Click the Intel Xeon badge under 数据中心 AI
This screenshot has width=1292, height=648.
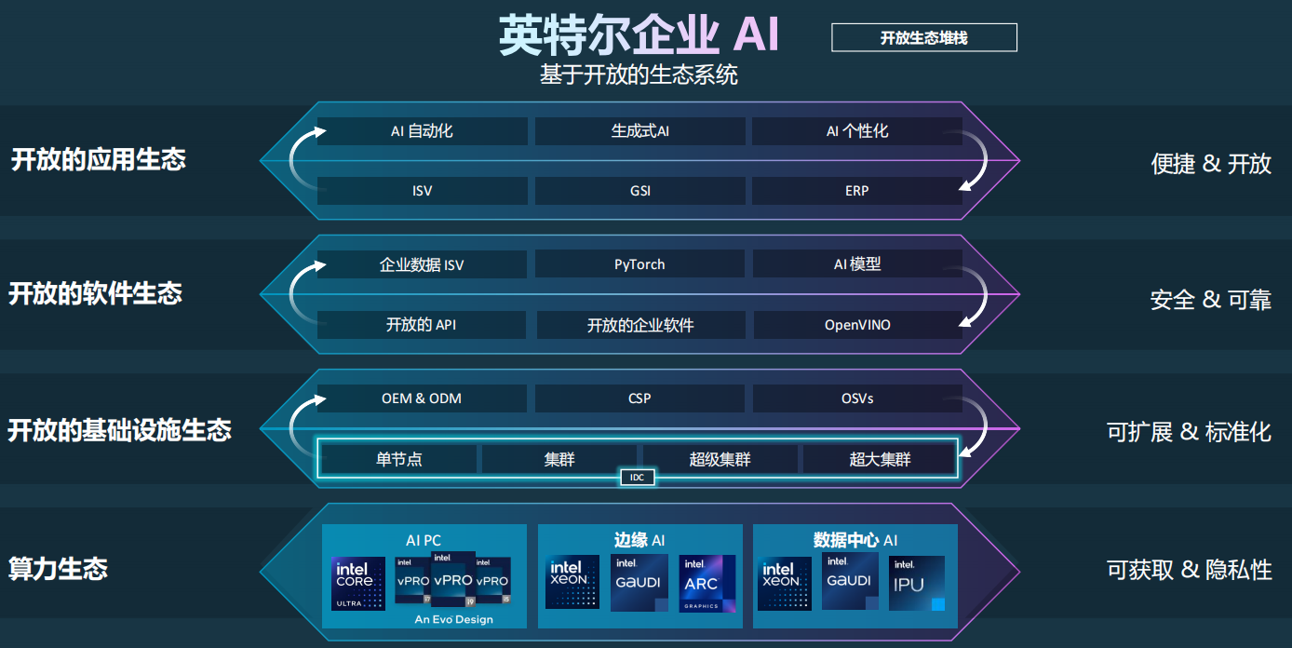tap(784, 584)
